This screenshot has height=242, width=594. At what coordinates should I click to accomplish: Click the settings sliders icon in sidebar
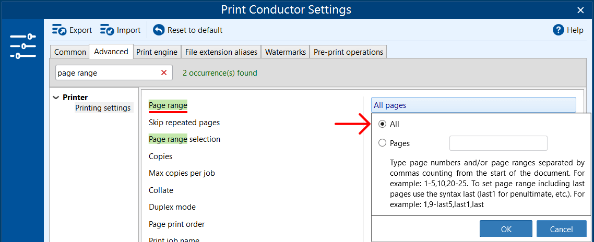point(23,46)
